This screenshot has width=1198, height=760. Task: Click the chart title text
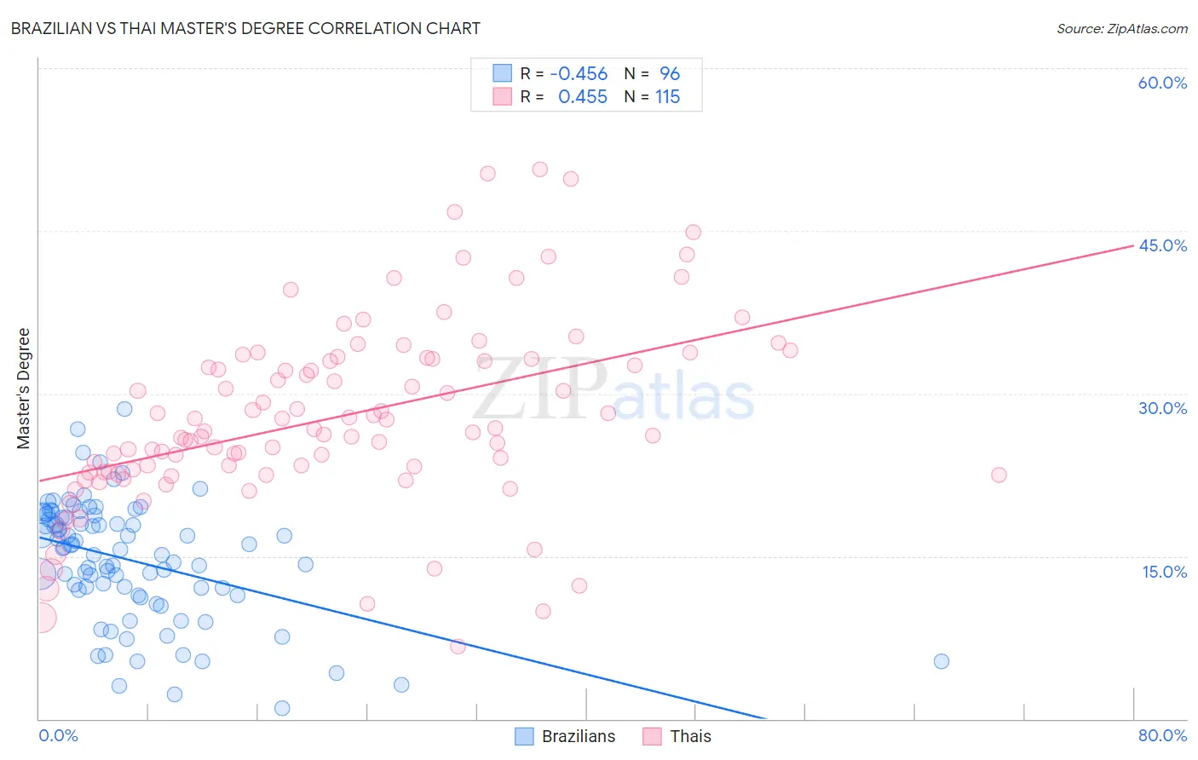point(245,28)
